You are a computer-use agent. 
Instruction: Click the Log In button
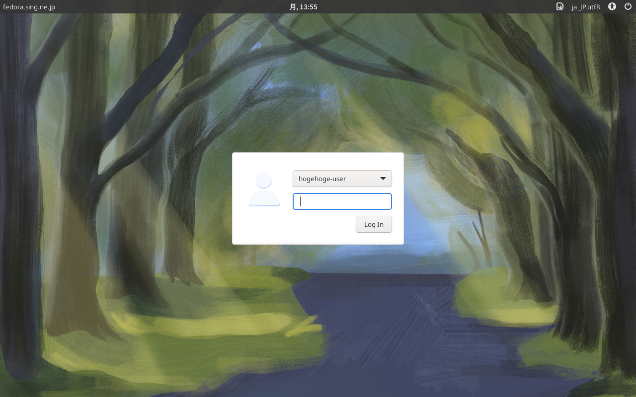pos(374,224)
